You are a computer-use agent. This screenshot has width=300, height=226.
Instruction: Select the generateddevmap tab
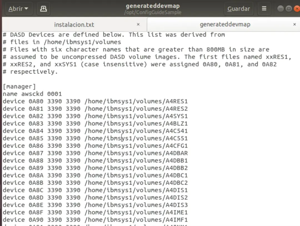pos(225,24)
